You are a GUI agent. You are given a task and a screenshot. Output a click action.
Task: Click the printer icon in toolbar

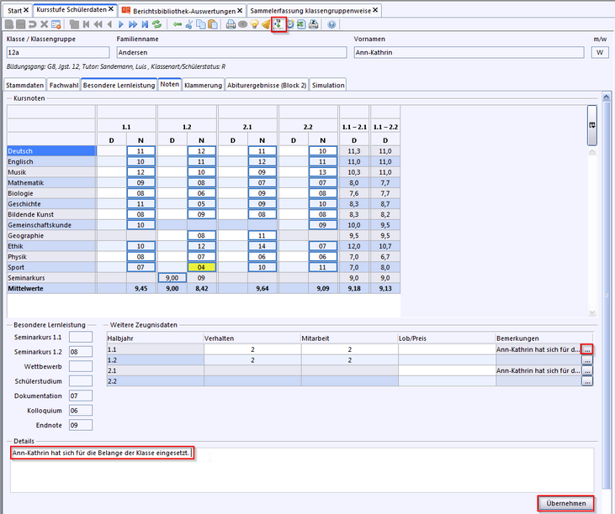[231, 24]
